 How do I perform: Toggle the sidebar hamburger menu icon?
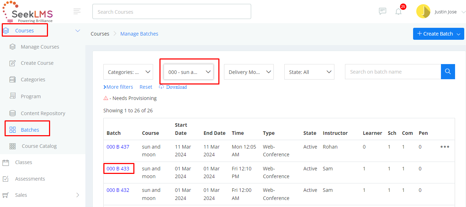pos(77,11)
